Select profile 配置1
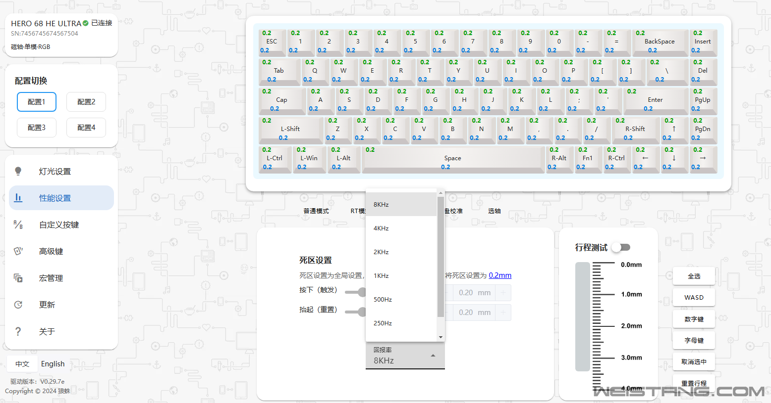 [37, 102]
